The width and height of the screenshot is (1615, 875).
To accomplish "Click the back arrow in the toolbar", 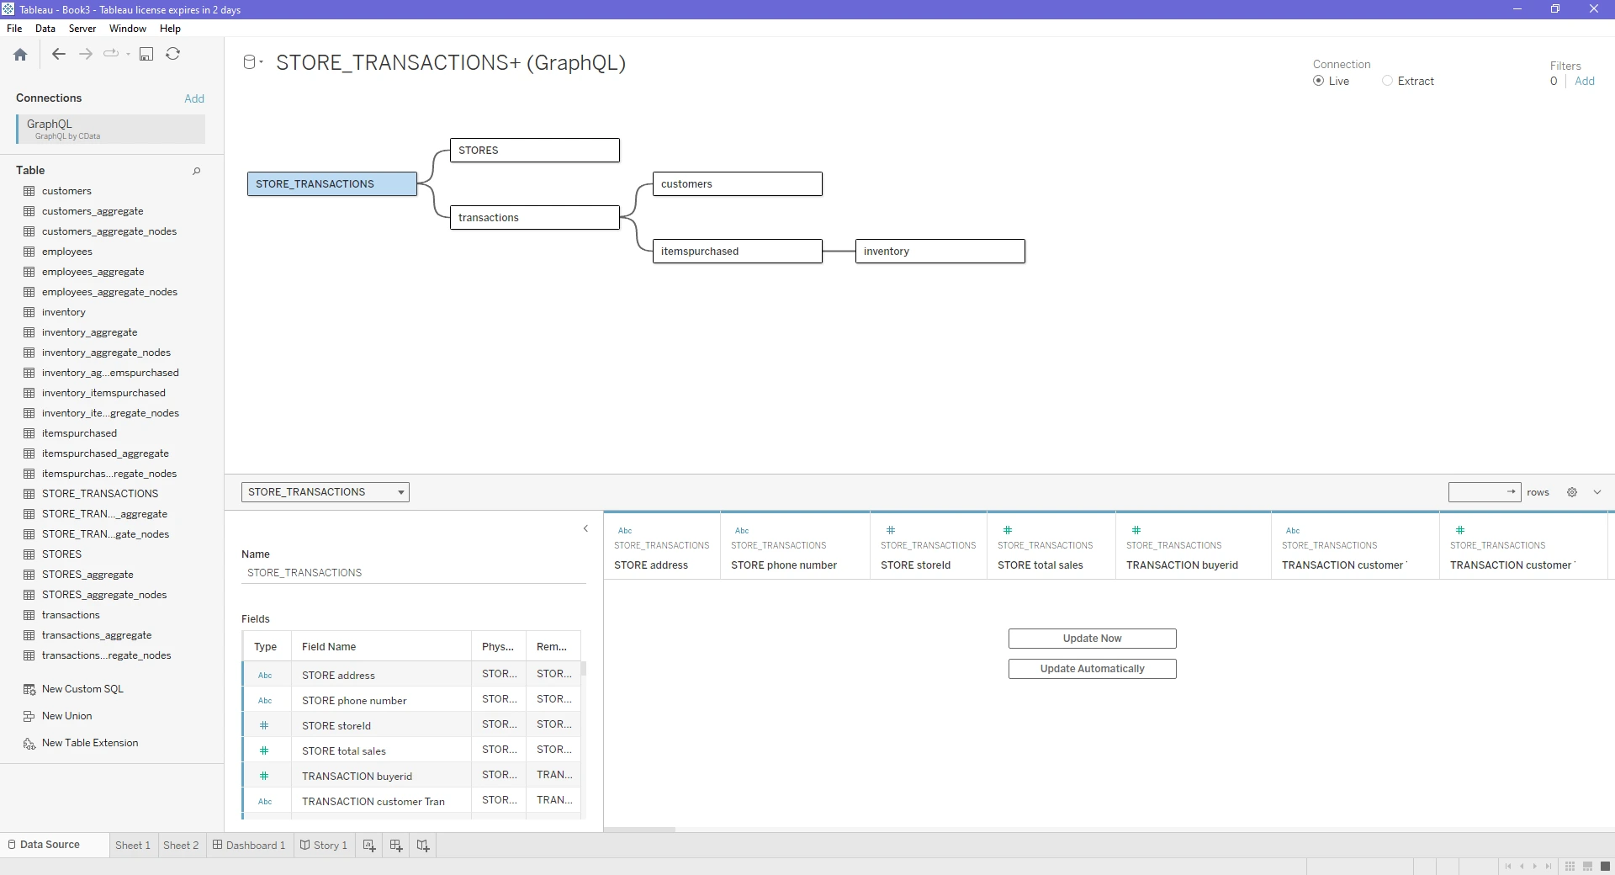I will pos(58,54).
